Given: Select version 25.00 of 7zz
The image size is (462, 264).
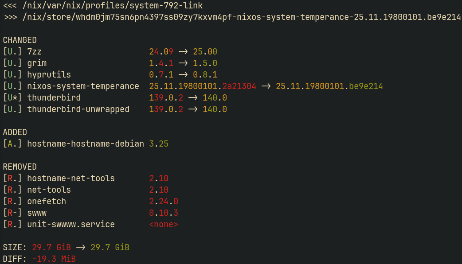Looking at the screenshot, I should 206,51.
